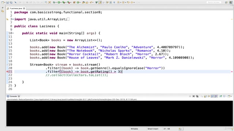This screenshot has height=131, width=234.
Task: Toggle Show Console on Standard Out
Action: 212,96
